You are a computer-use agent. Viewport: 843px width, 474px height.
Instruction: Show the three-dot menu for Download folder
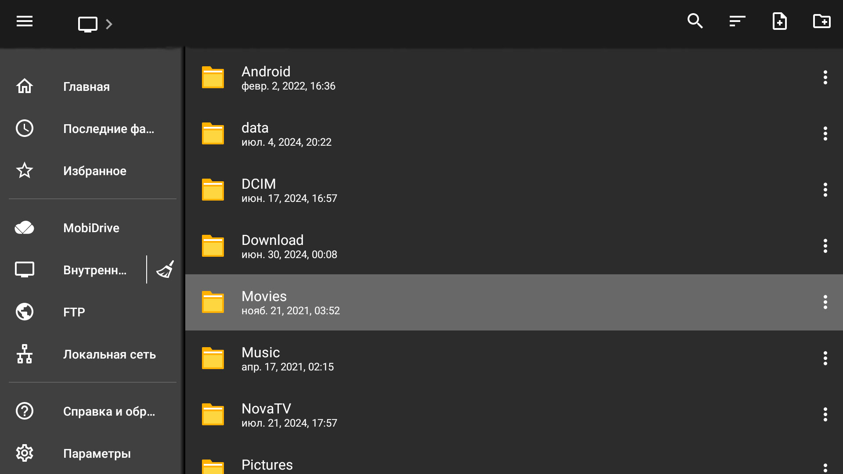click(x=825, y=246)
